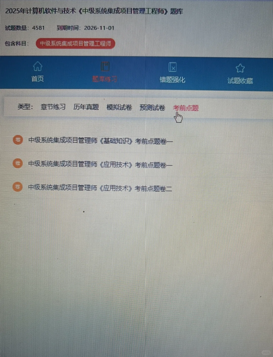The height and width of the screenshot is (357, 273).
Task: Select the 考前点题 tab
Action: (186, 108)
